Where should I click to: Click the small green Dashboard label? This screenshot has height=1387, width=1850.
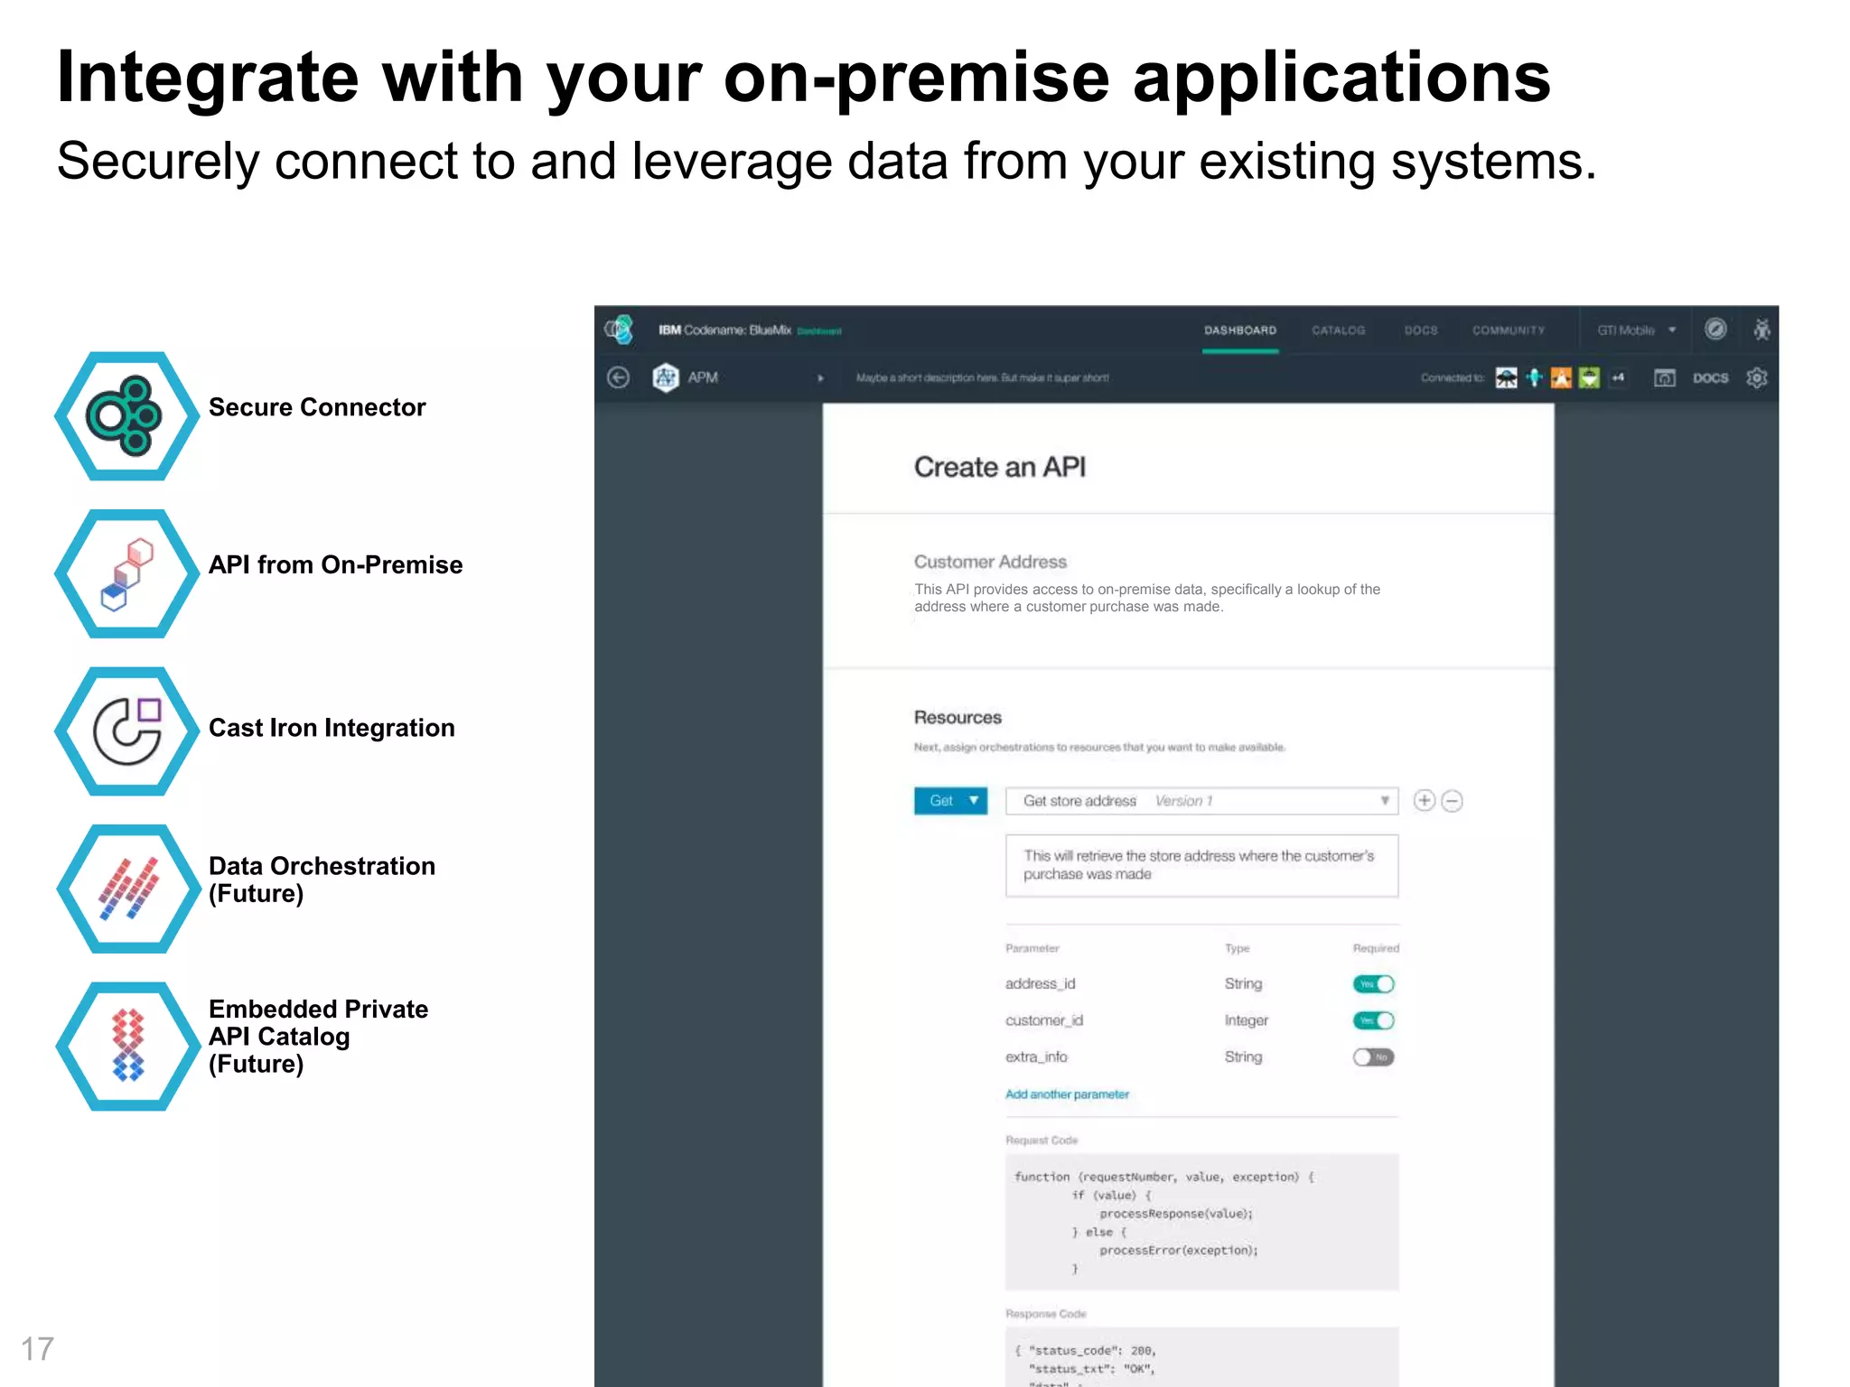pyautogui.click(x=818, y=331)
